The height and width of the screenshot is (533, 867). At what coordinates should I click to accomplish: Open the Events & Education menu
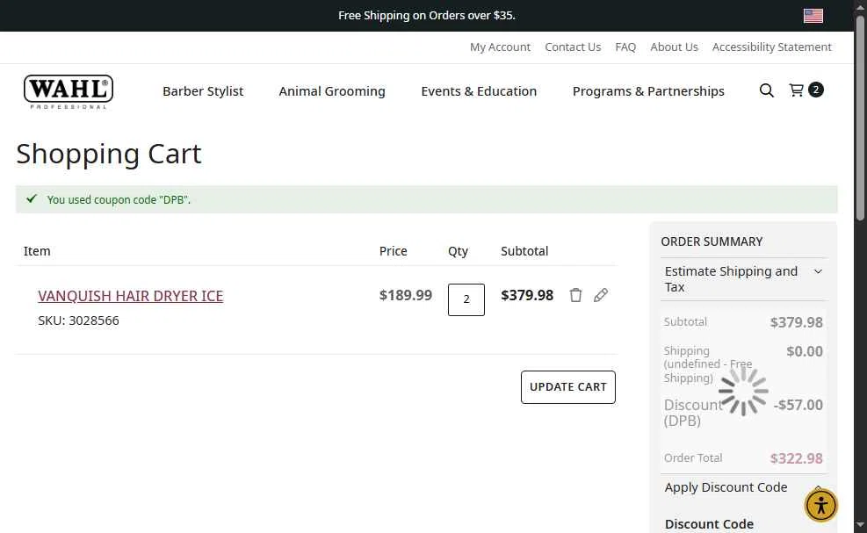(x=479, y=91)
